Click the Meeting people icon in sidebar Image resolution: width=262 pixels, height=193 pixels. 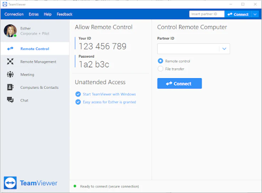pos(10,74)
